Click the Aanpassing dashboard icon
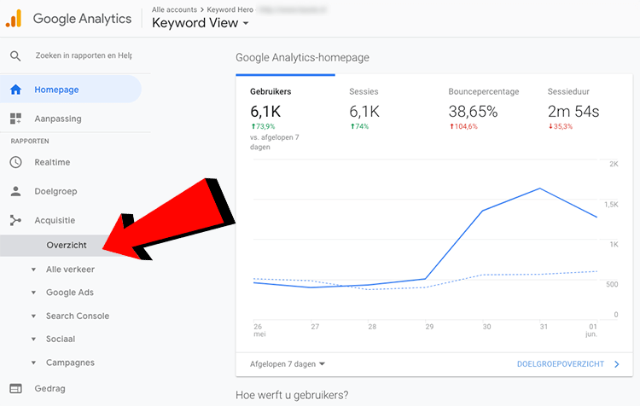 pyautogui.click(x=15, y=119)
